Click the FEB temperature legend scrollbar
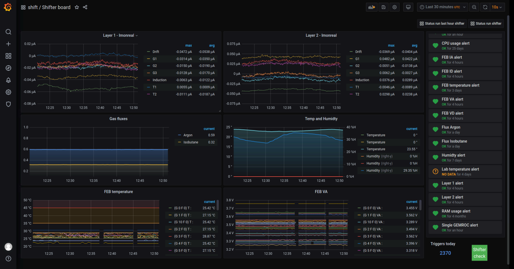This screenshot has height=269, width=514. (x=218, y=205)
